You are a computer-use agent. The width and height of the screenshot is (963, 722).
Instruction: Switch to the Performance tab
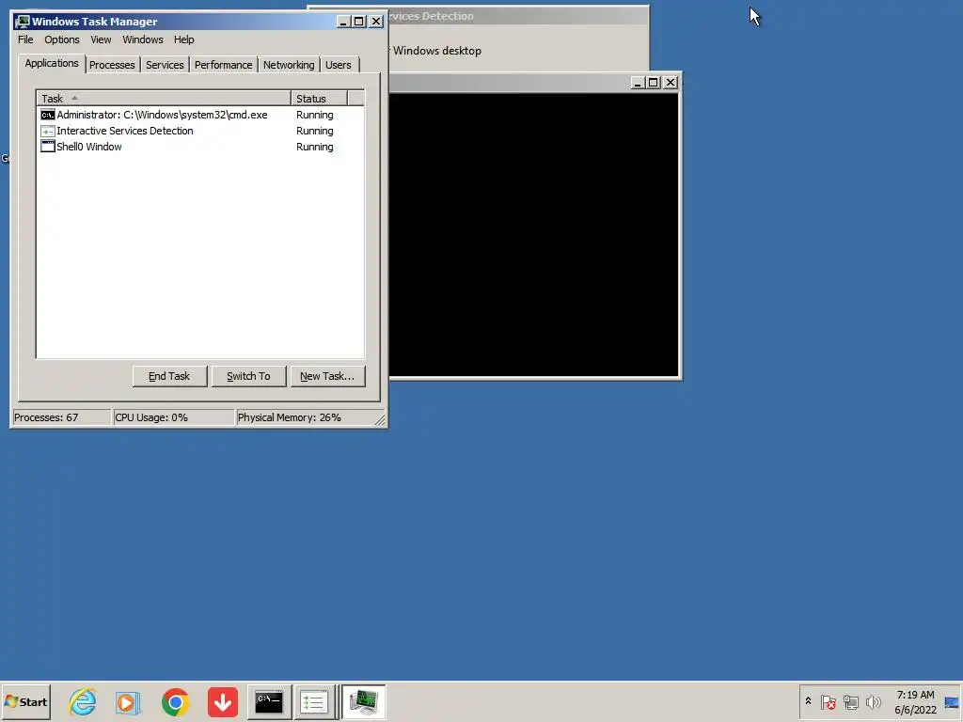click(x=223, y=65)
